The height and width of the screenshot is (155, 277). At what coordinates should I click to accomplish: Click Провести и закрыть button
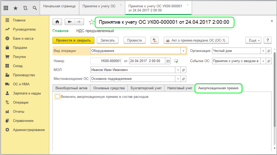coord(73,40)
